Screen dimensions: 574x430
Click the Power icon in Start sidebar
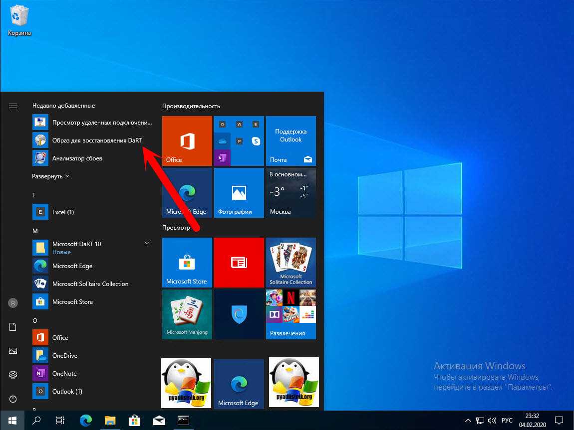tap(13, 399)
